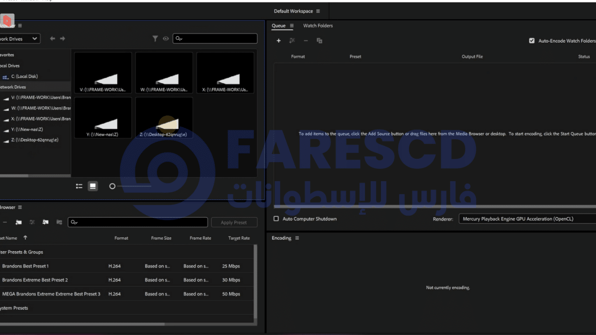Switch Media Browser to list view
This screenshot has width=596, height=335.
point(79,186)
